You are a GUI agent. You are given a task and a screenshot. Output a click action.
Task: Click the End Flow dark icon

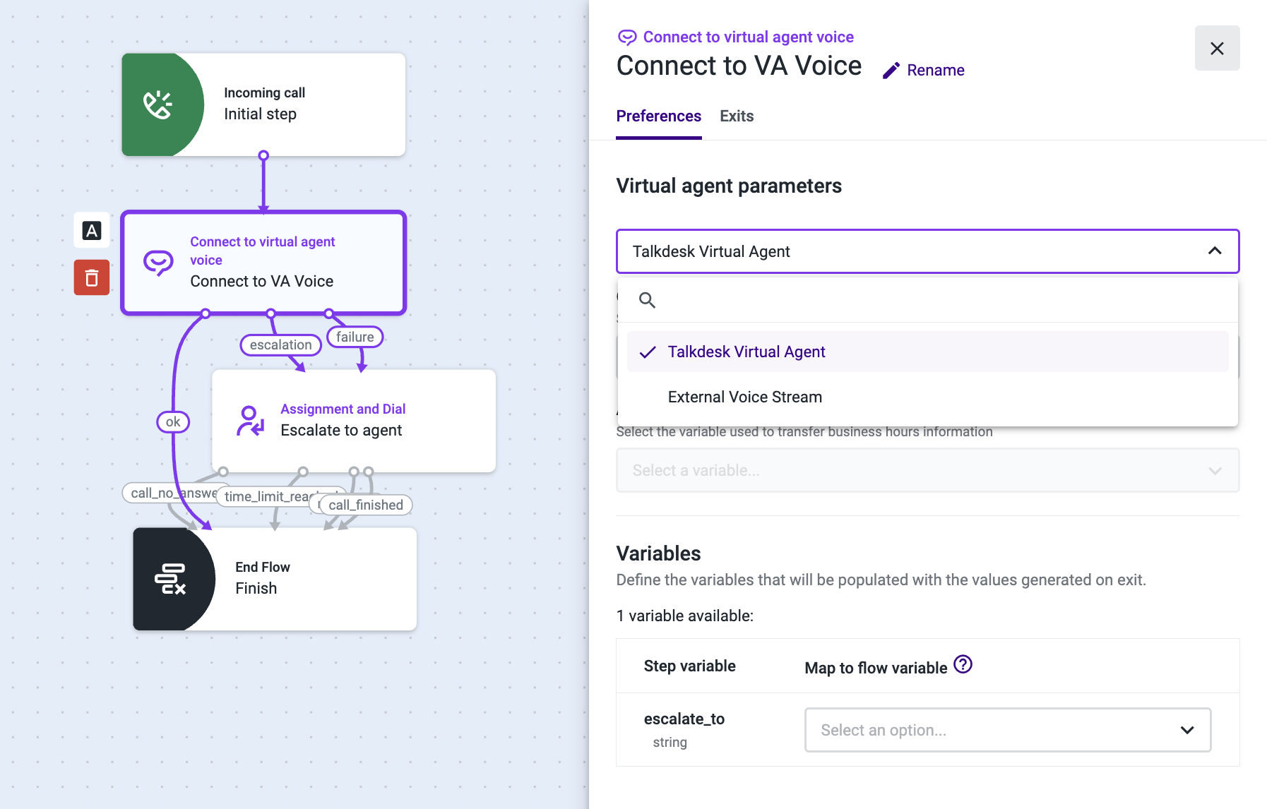pyautogui.click(x=170, y=579)
